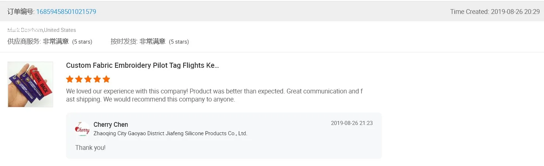Click the supplier service (5 stars) text
This screenshot has width=544, height=166.
point(82,42)
